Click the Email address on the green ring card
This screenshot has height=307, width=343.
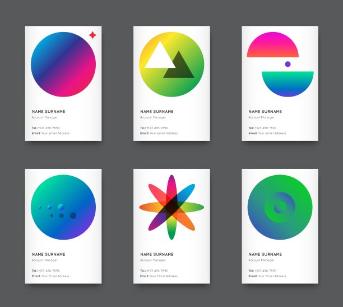click(271, 276)
